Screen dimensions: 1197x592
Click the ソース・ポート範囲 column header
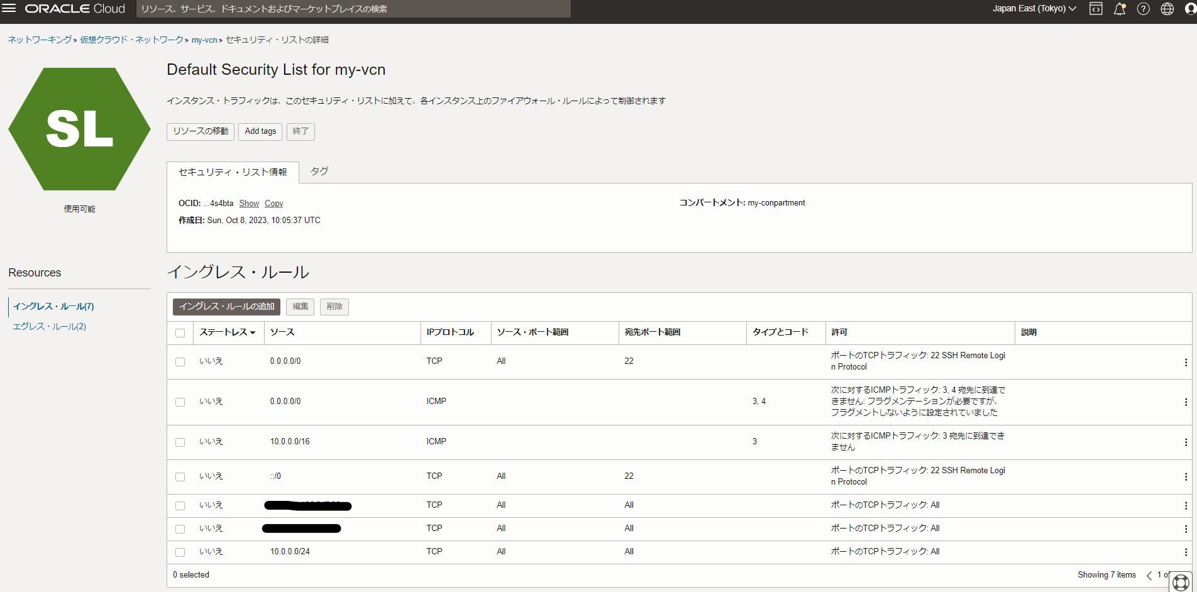(532, 332)
